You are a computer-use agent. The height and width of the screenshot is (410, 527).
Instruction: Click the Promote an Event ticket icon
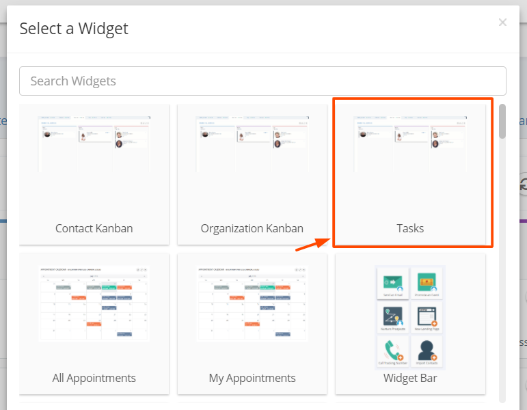click(x=427, y=282)
